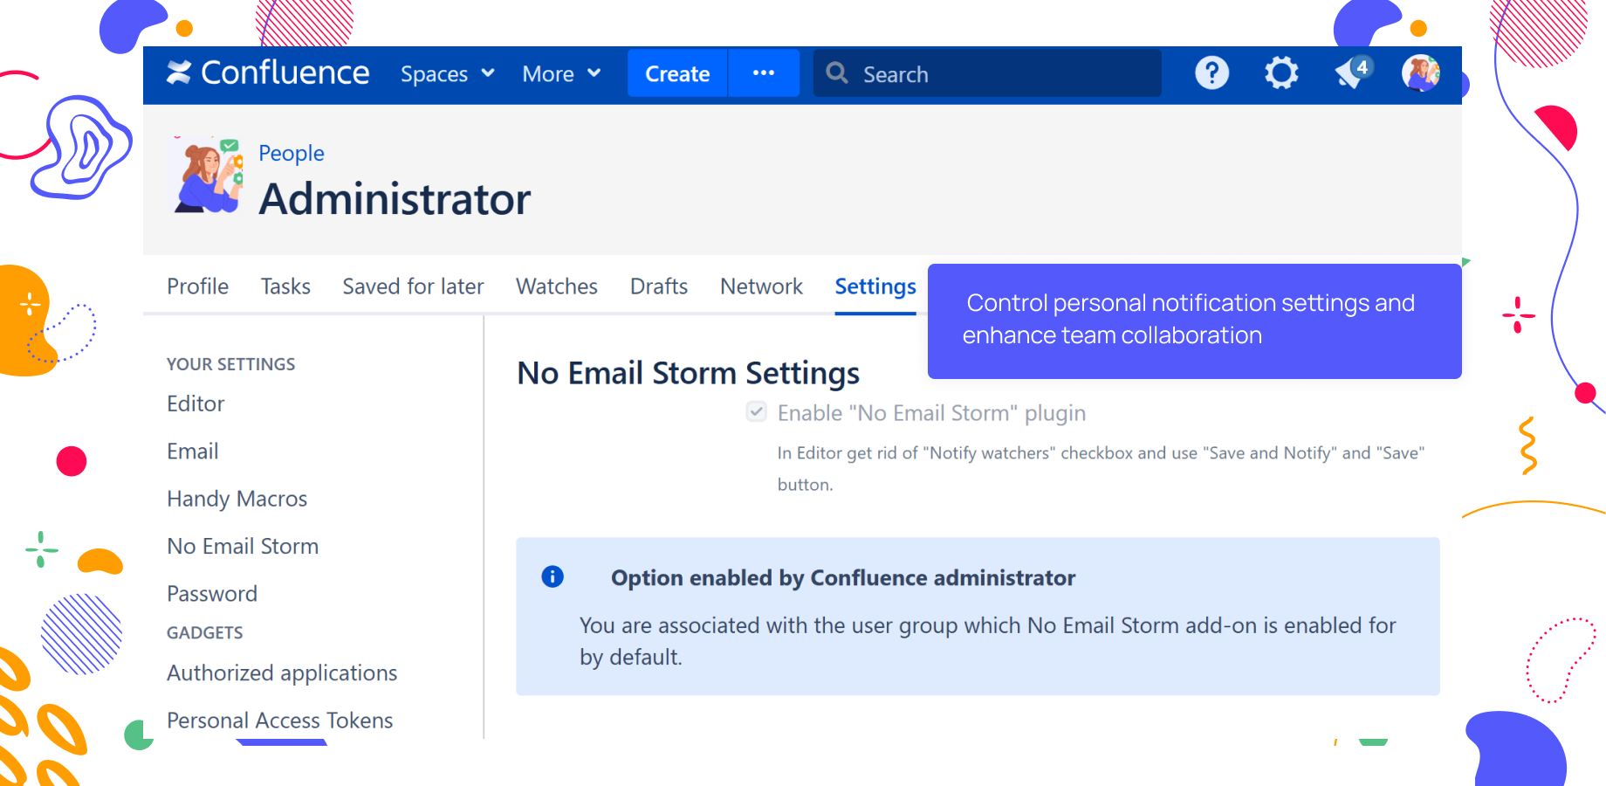Focus the Search field
This screenshot has height=786, width=1606.
pyautogui.click(x=987, y=73)
